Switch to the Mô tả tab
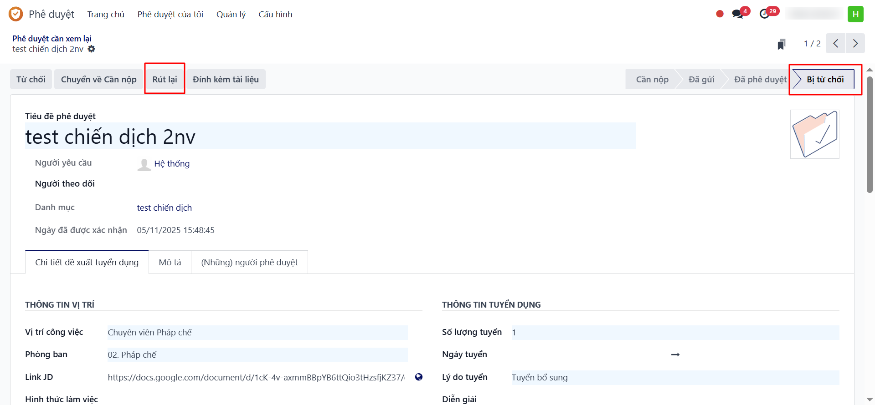The height and width of the screenshot is (405, 875). tap(170, 262)
